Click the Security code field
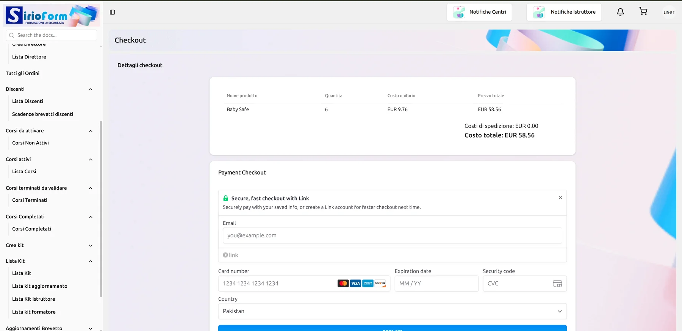682x331 pixels. 525,284
